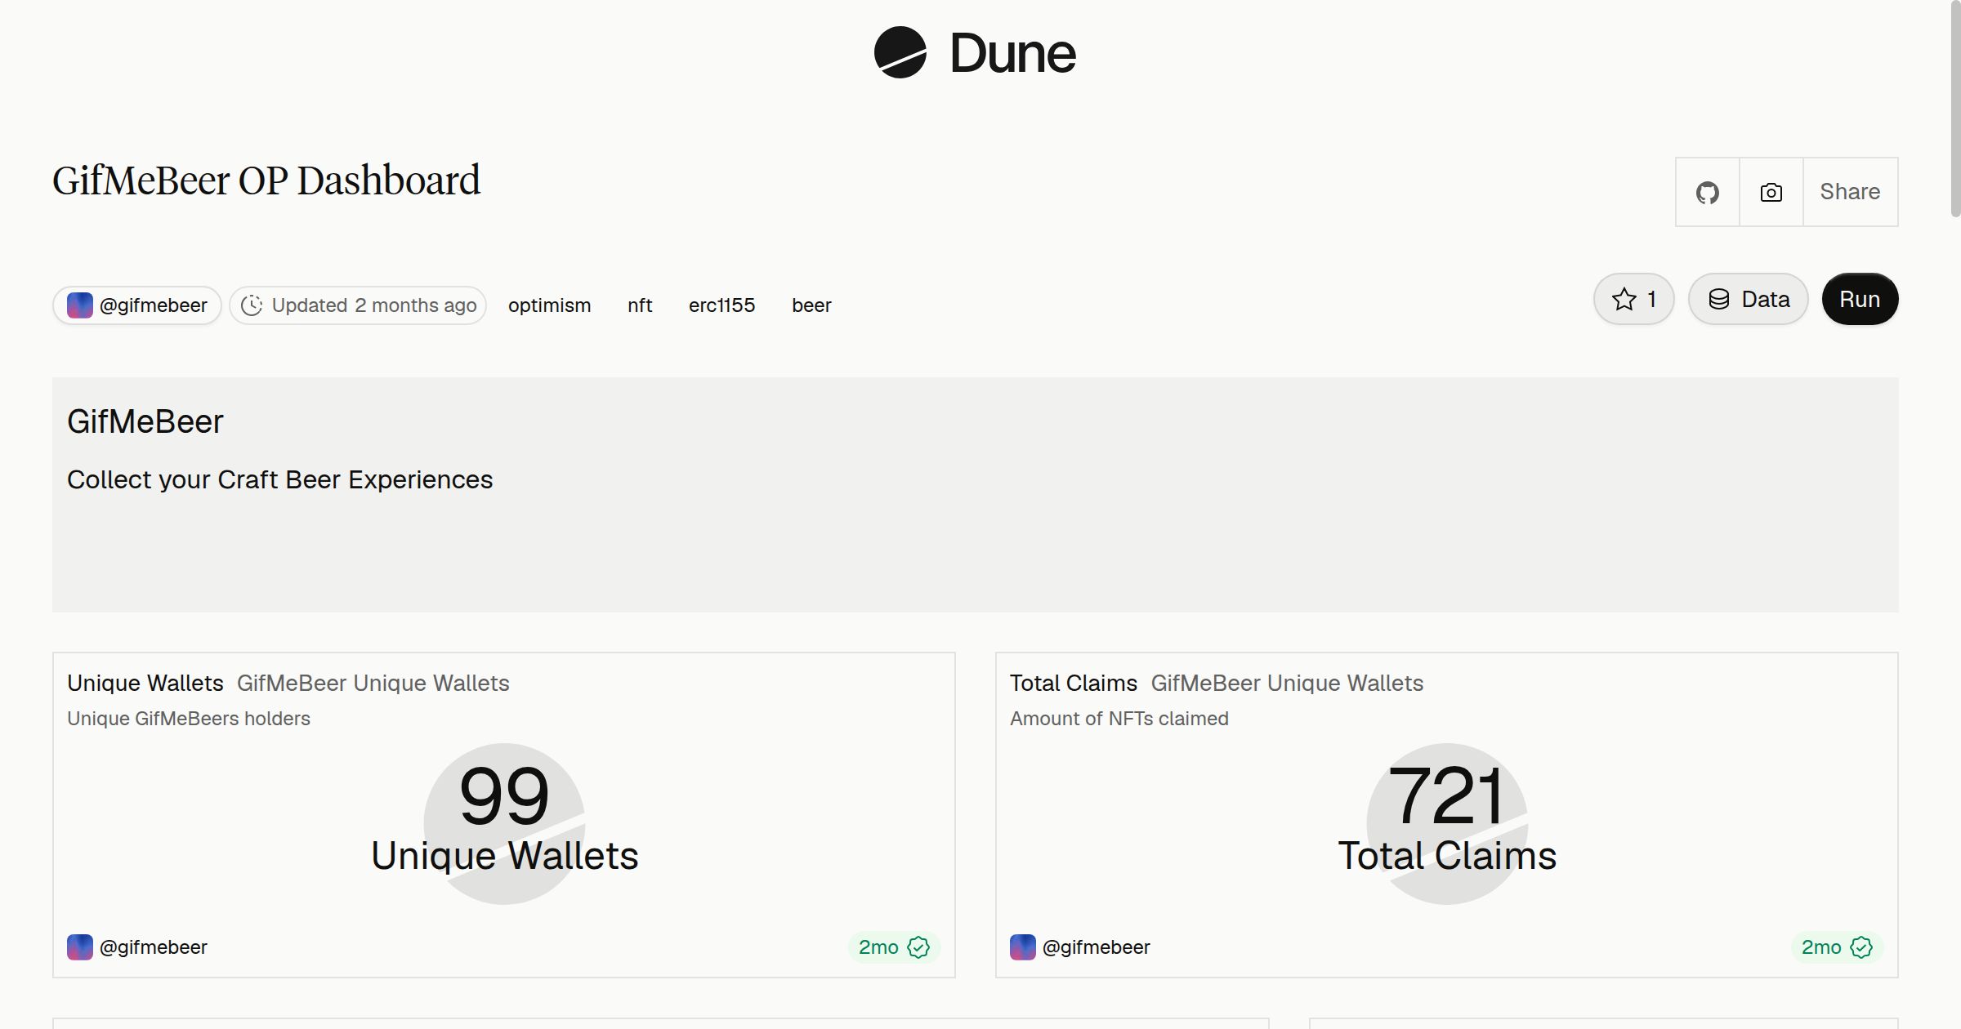Star this dashboard

pyautogui.click(x=1633, y=299)
